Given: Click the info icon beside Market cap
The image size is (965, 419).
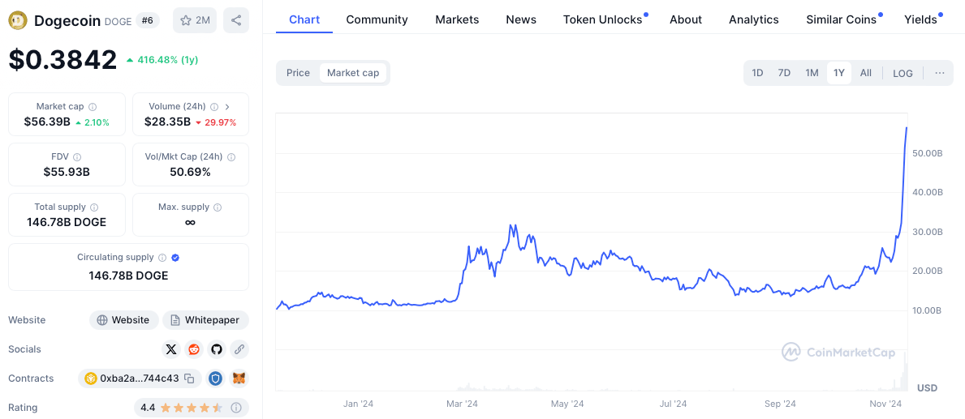Looking at the screenshot, I should 93,107.
